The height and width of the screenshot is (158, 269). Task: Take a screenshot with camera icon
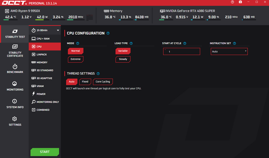click(x=240, y=2)
